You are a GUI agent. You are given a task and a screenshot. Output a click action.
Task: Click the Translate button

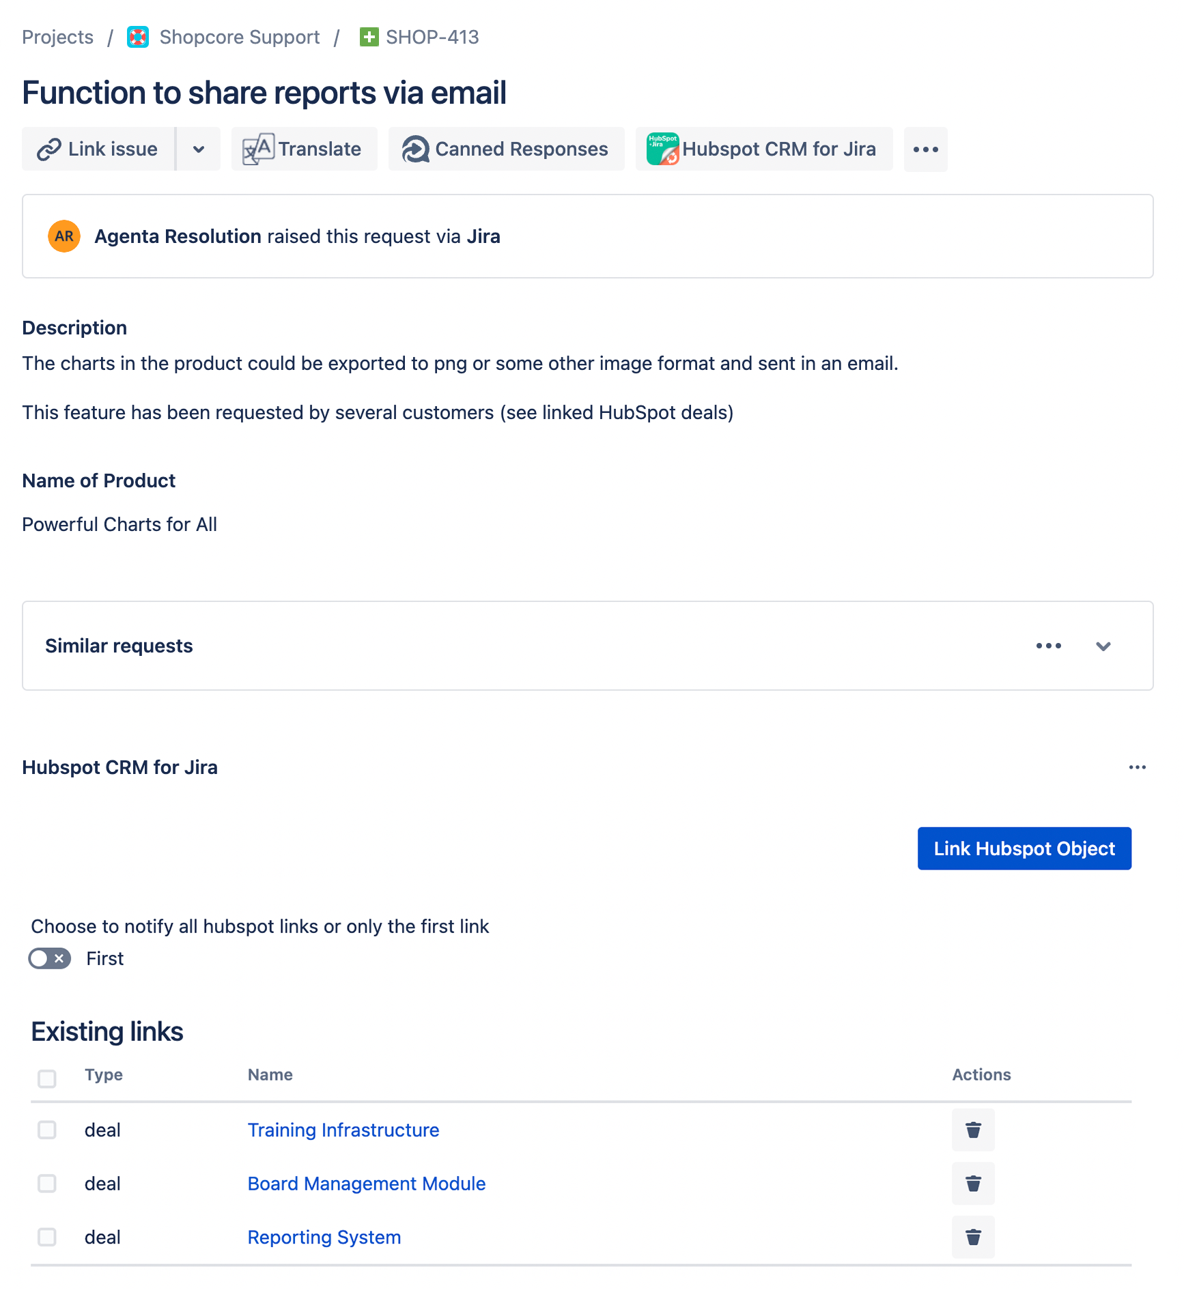click(304, 149)
